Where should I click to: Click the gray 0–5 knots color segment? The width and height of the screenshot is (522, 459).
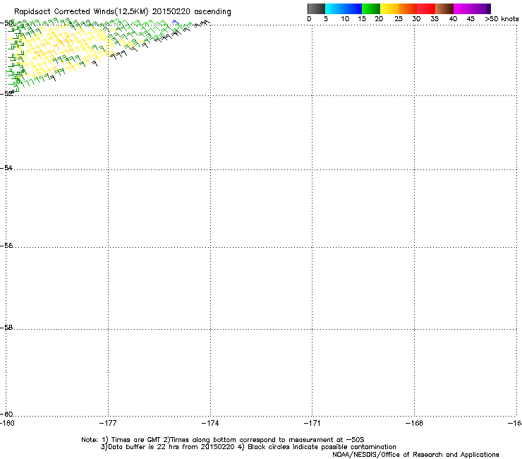click(x=316, y=8)
